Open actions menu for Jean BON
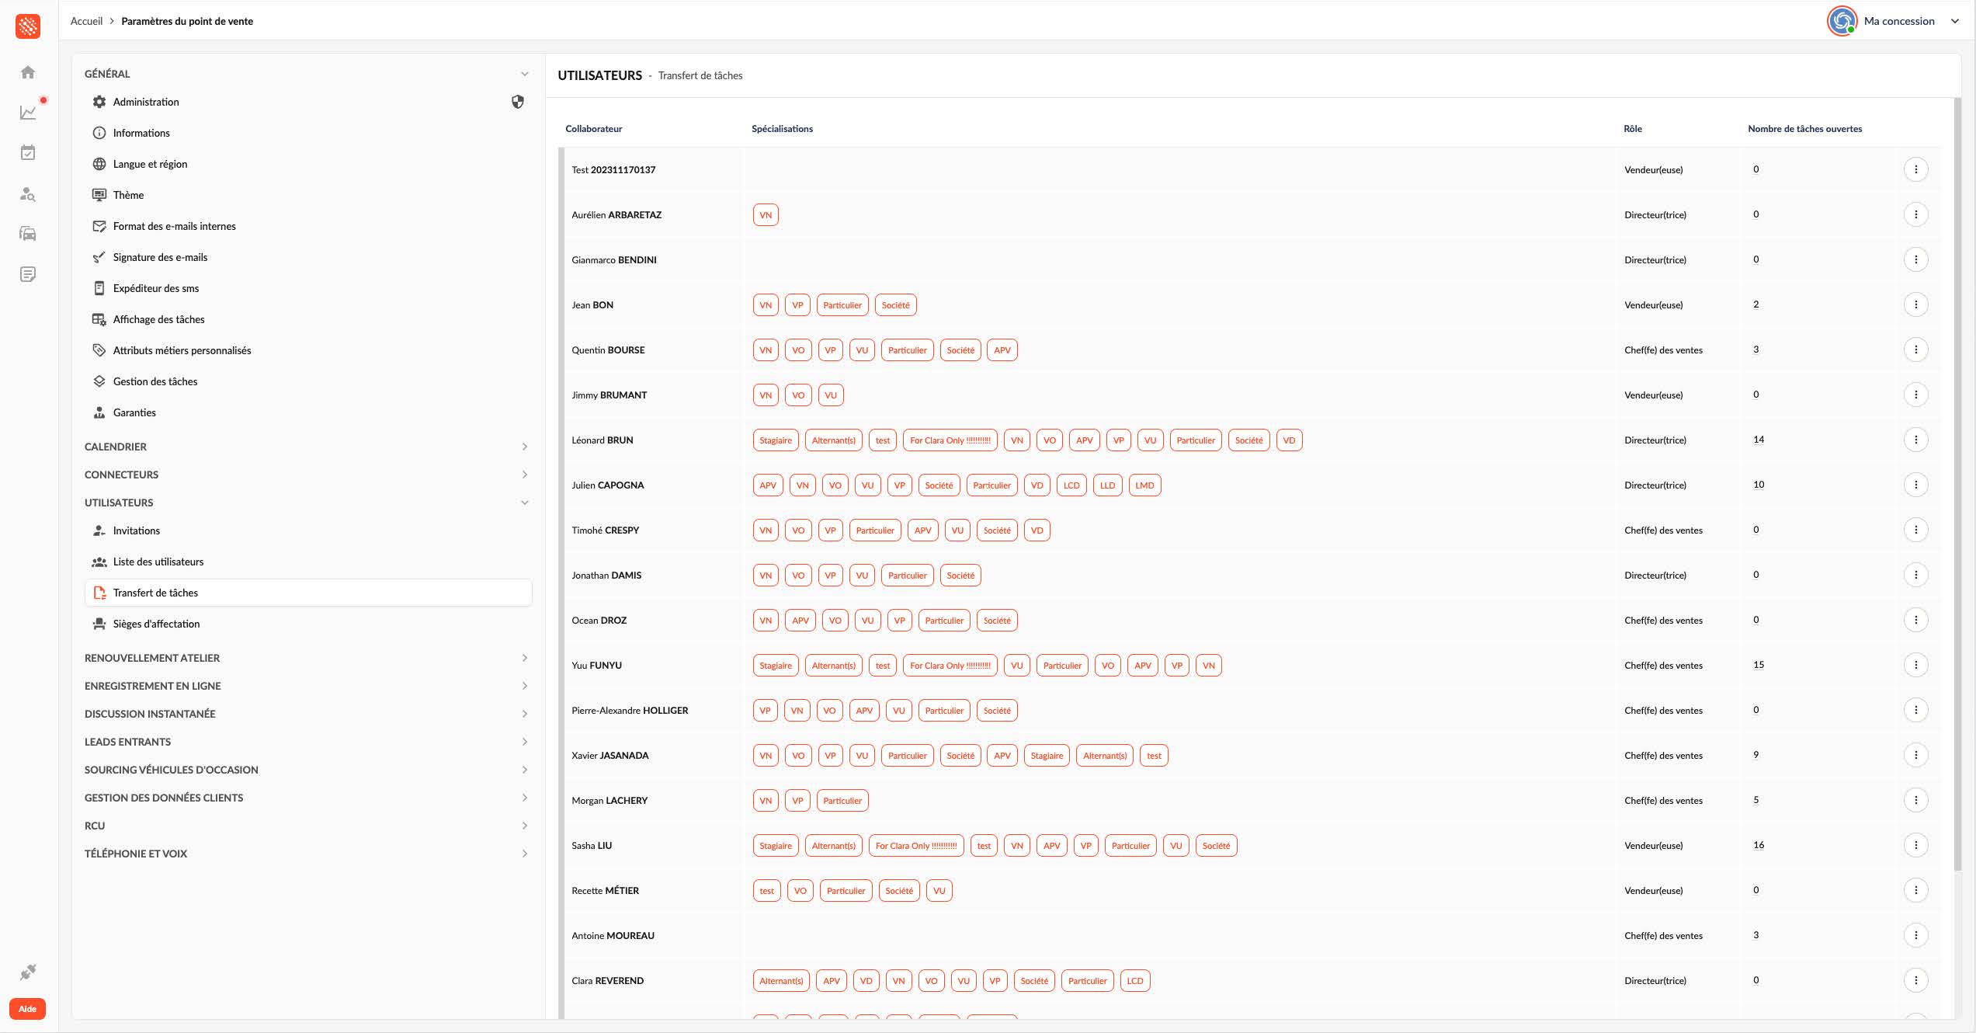The height and width of the screenshot is (1033, 1976). pos(1915,304)
